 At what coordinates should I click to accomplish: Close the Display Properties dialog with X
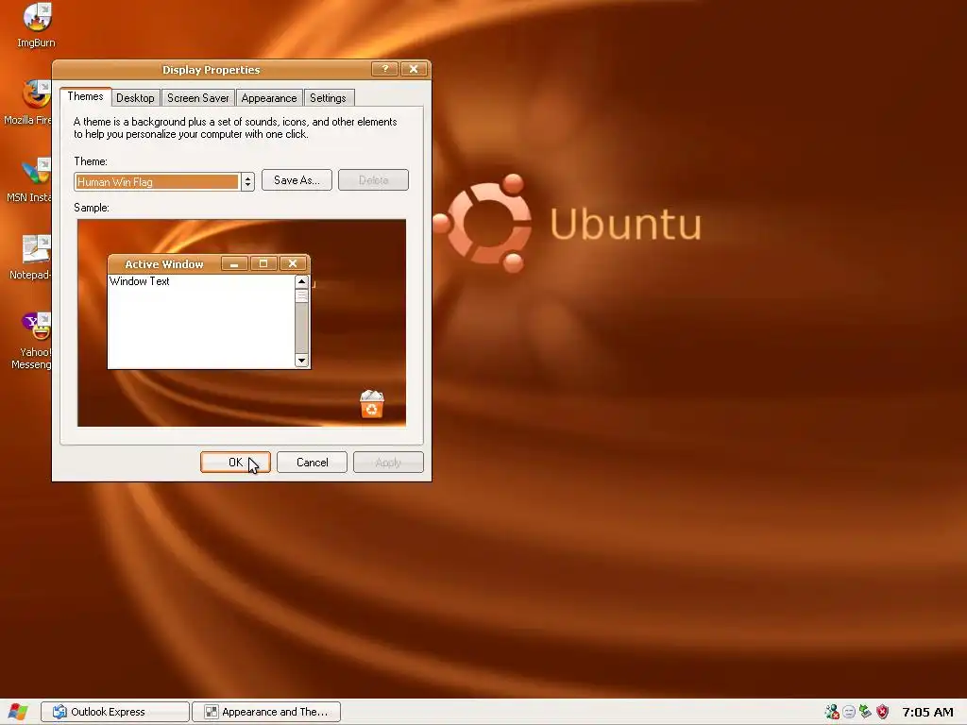414,69
